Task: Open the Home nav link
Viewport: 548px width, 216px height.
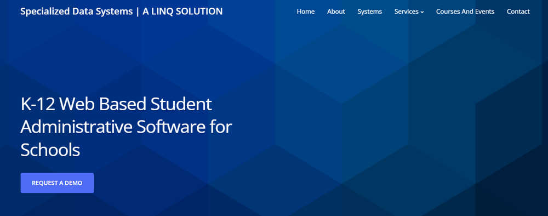Action: [305, 12]
